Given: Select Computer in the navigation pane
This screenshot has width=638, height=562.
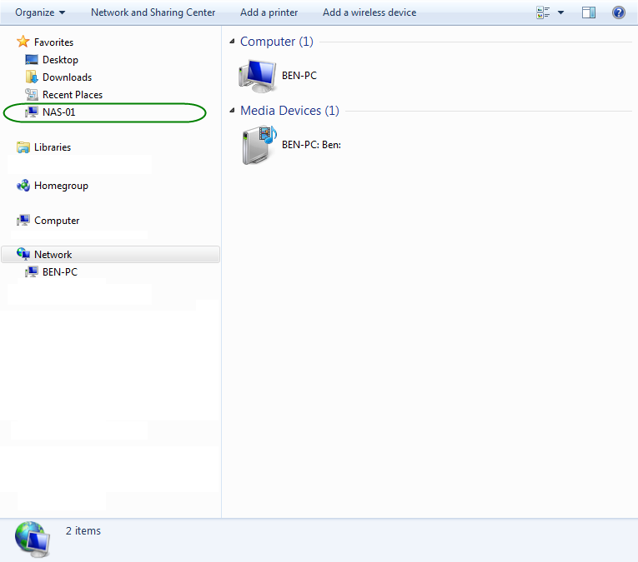Looking at the screenshot, I should point(57,221).
